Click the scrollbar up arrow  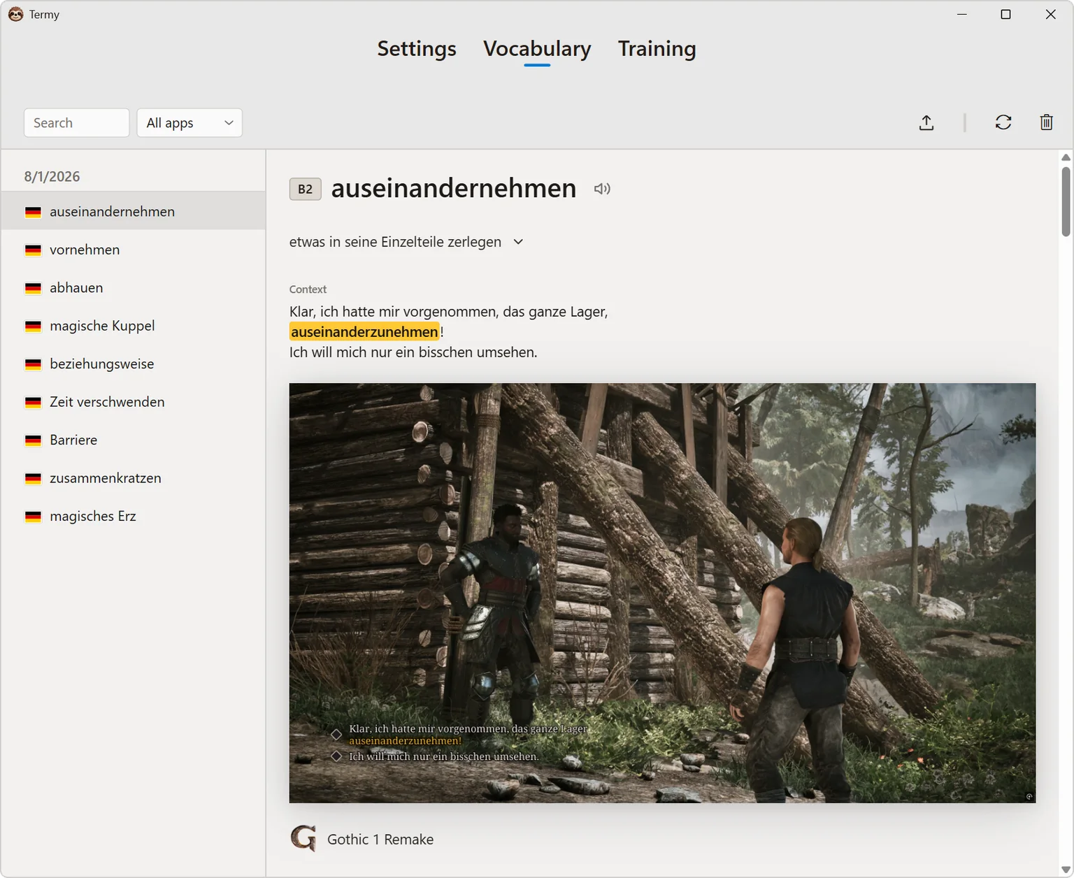pos(1066,157)
